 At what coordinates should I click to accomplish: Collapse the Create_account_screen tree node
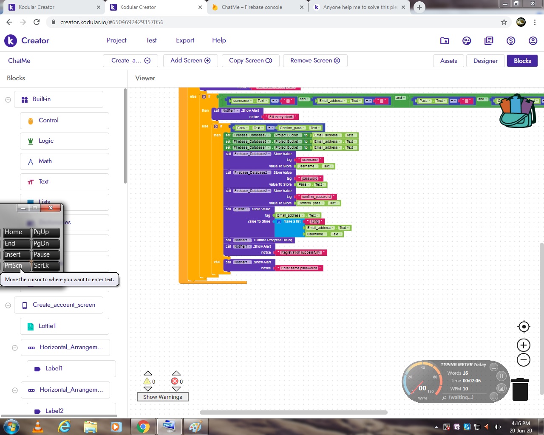[x=8, y=305]
